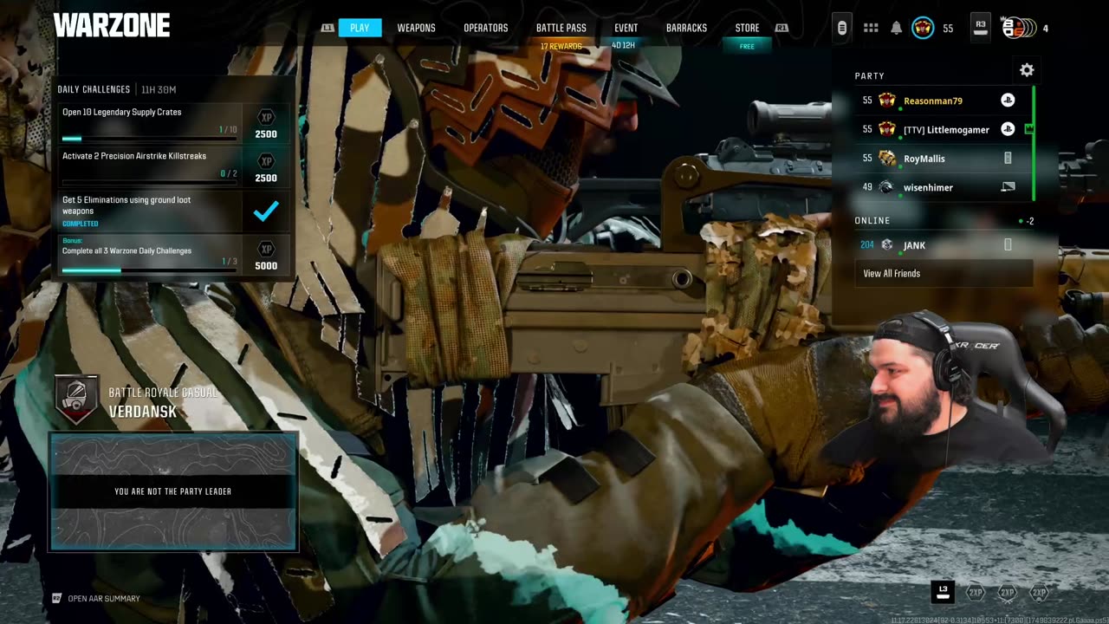Viewport: 1109px width, 624px height.
Task: Open the WEAPONS tab
Action: (x=416, y=28)
